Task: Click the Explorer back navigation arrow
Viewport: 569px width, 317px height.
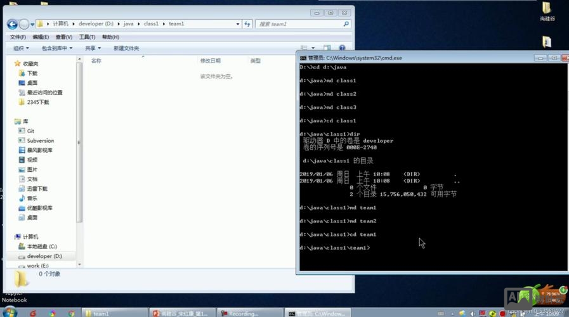Action: pyautogui.click(x=12, y=24)
